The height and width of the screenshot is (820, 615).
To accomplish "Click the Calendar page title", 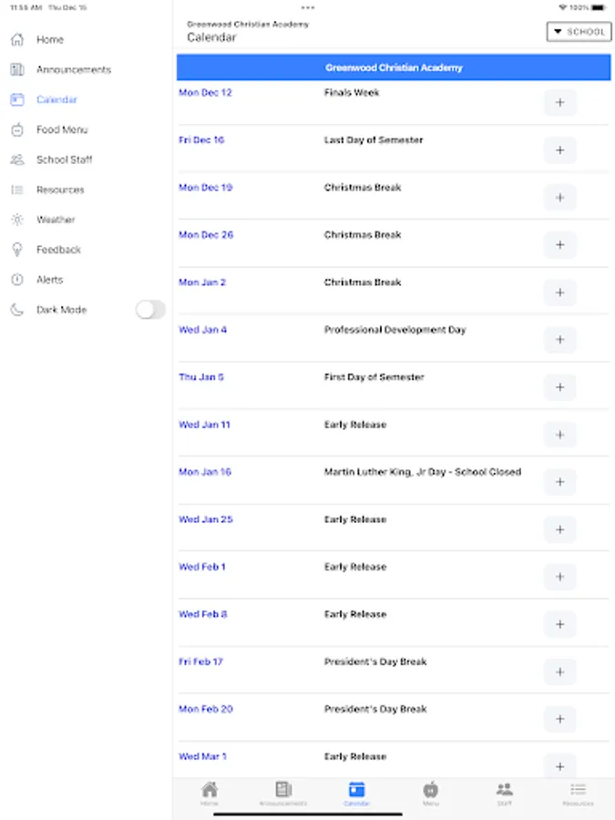I will (211, 37).
